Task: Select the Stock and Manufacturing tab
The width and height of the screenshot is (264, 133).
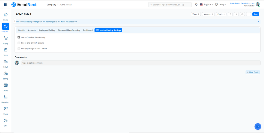Action: click(69, 30)
